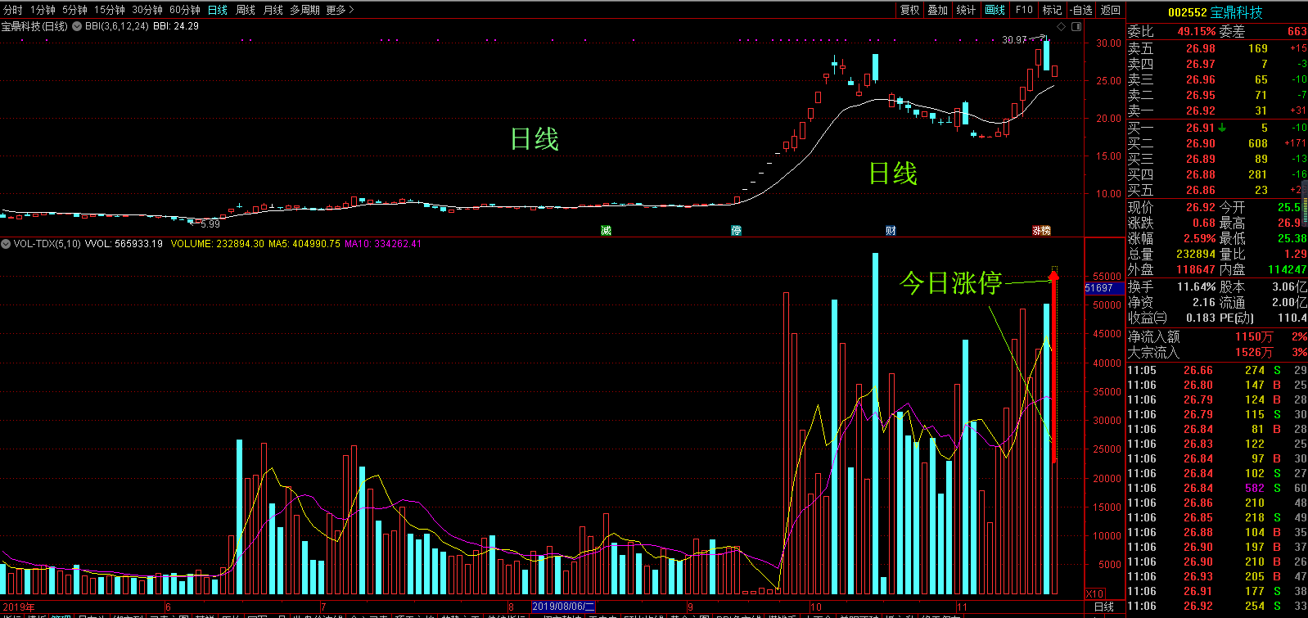This screenshot has width=1308, height=618.
Task: Click the 卖一 row label
Action: click(x=1140, y=111)
